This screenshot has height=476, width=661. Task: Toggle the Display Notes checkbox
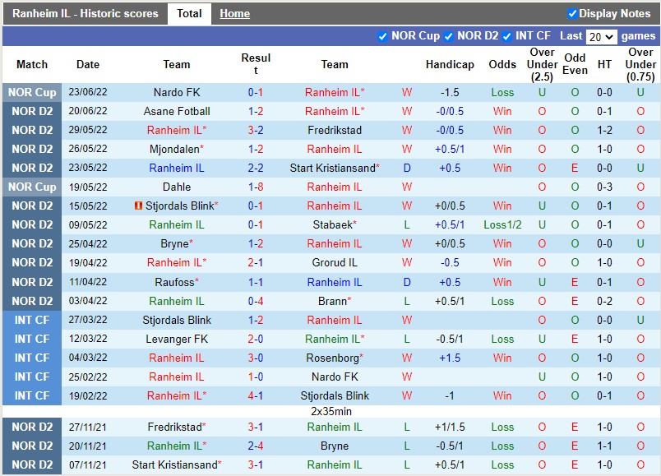coord(572,13)
